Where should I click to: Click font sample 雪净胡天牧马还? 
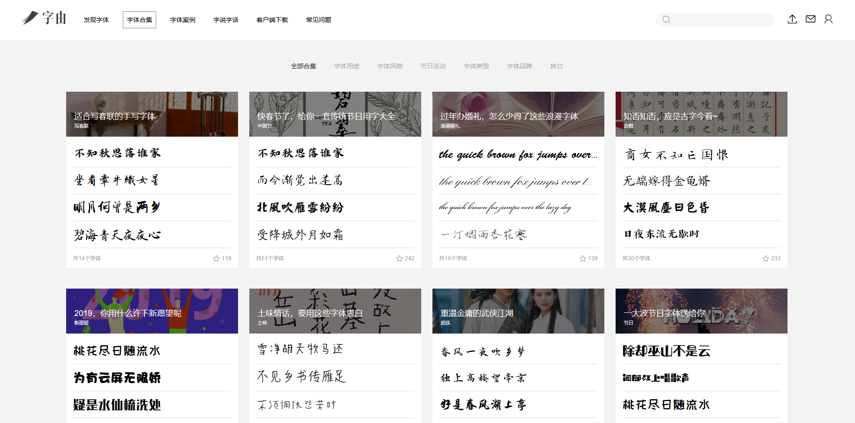[x=300, y=349]
